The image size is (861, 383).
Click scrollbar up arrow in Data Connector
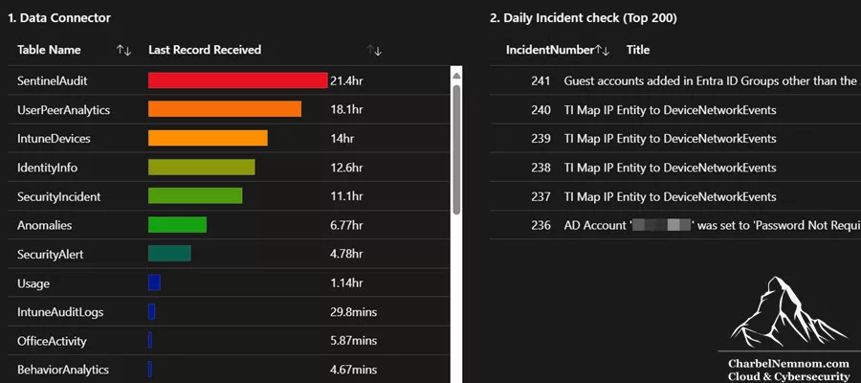(x=456, y=75)
